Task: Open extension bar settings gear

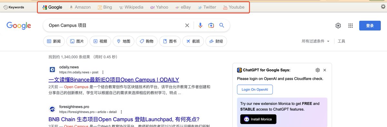Action: point(383,6)
